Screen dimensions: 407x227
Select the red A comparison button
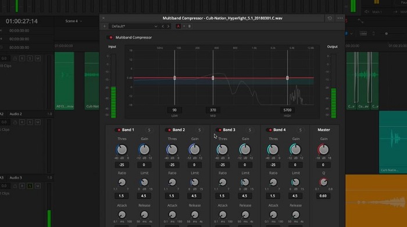click(178, 26)
